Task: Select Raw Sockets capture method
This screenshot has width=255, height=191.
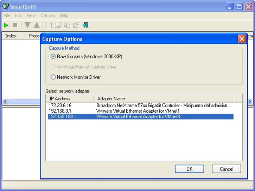Action: (86, 56)
